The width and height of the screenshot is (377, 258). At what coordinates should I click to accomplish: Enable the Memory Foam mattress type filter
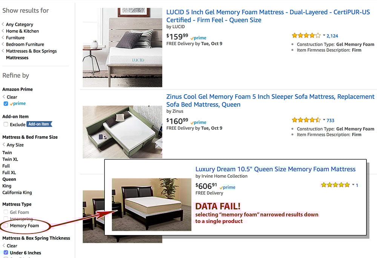[6, 226]
